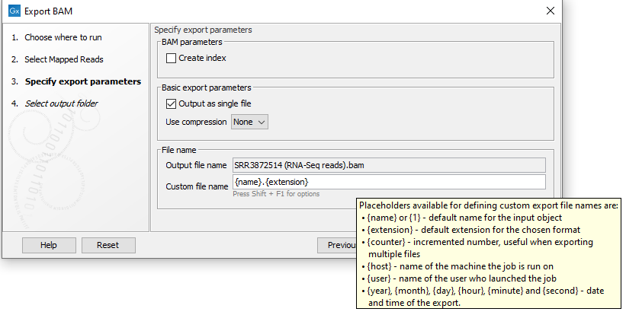The image size is (626, 315).
Task: Click the yellow placeholders tooltip
Action: coord(488,255)
